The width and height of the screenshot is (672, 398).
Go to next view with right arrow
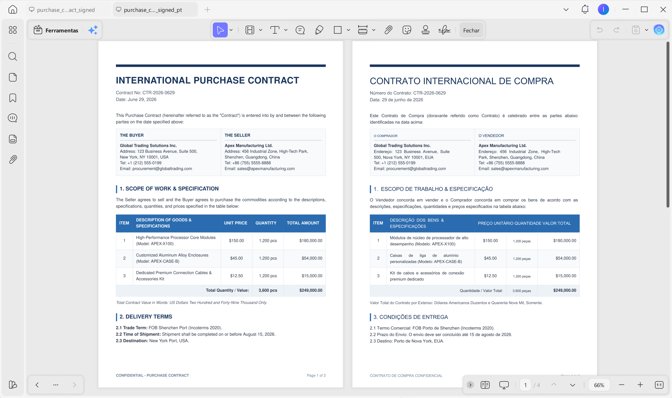(74, 385)
